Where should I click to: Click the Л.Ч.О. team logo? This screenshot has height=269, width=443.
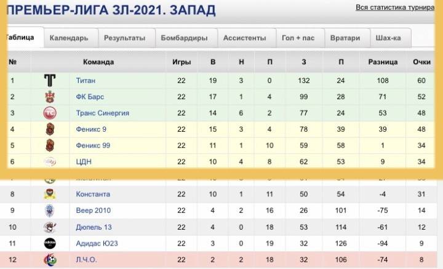pyautogui.click(x=50, y=260)
